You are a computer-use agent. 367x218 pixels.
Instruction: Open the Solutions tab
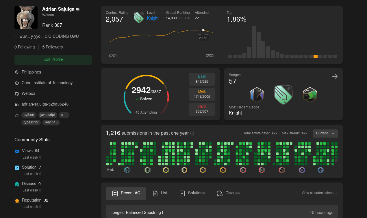[x=192, y=193]
